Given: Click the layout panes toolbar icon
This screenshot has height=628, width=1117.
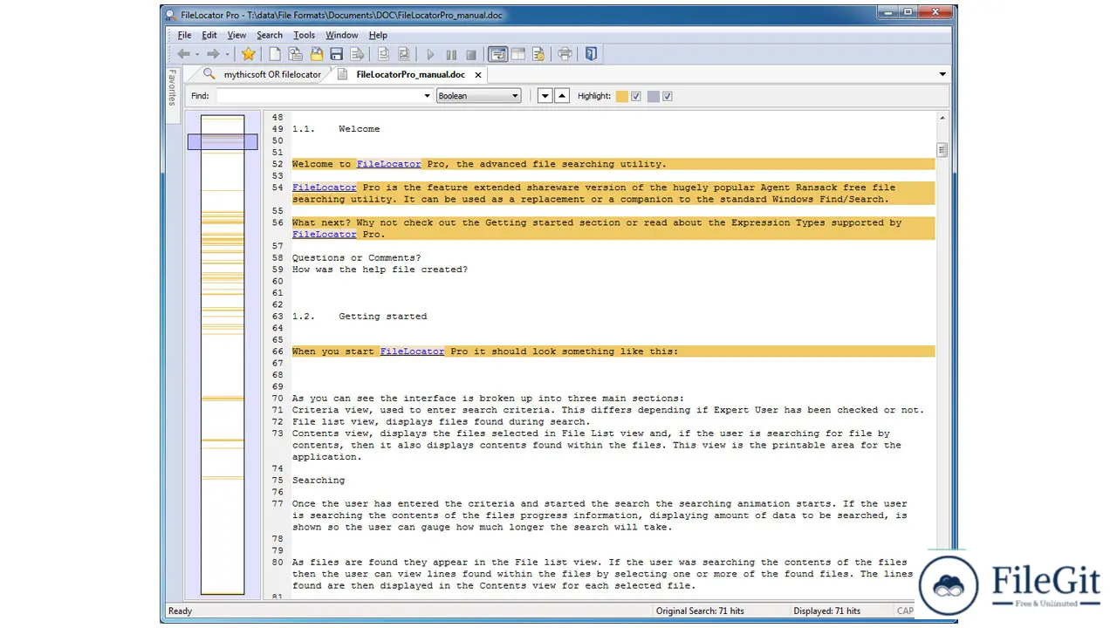Looking at the screenshot, I should [518, 54].
